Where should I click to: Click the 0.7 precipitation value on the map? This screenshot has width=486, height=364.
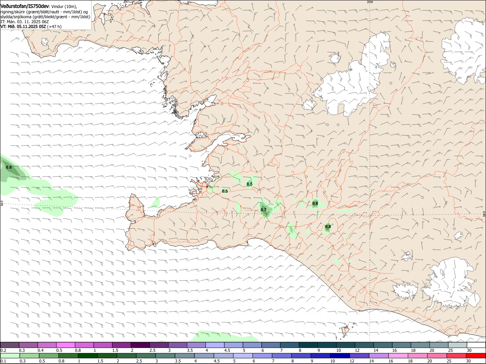[264, 210]
